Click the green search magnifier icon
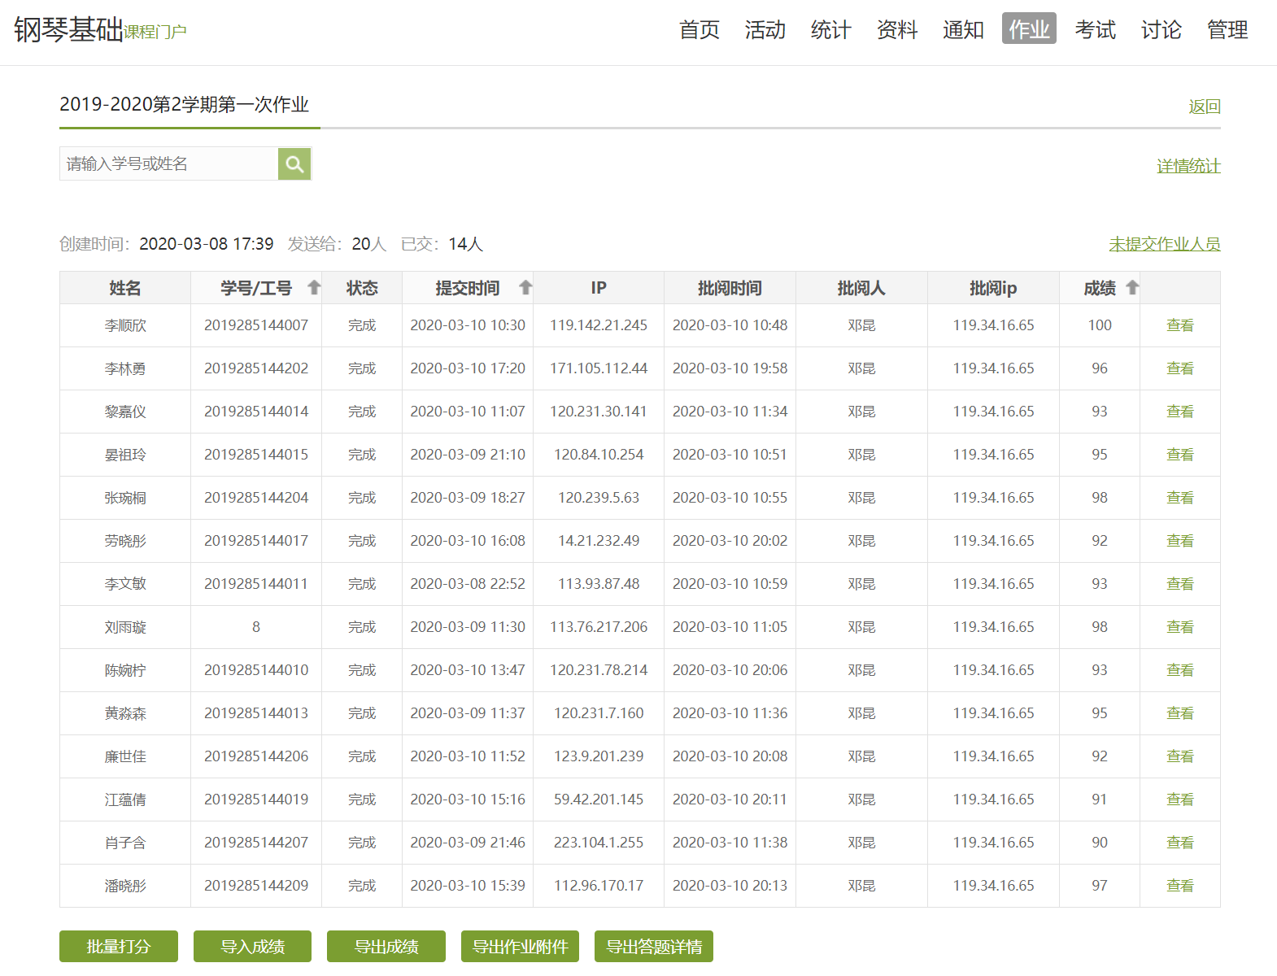The width and height of the screenshot is (1277, 976). pos(294,163)
